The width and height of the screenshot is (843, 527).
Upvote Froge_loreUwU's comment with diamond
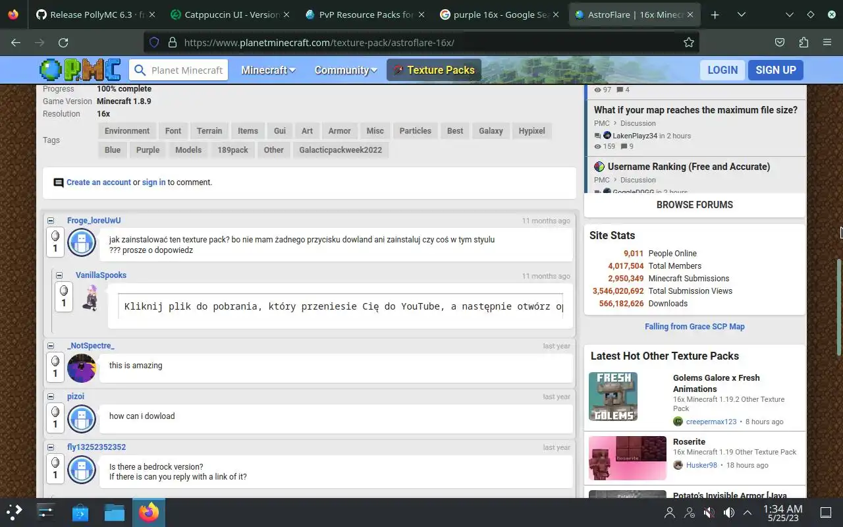click(55, 236)
